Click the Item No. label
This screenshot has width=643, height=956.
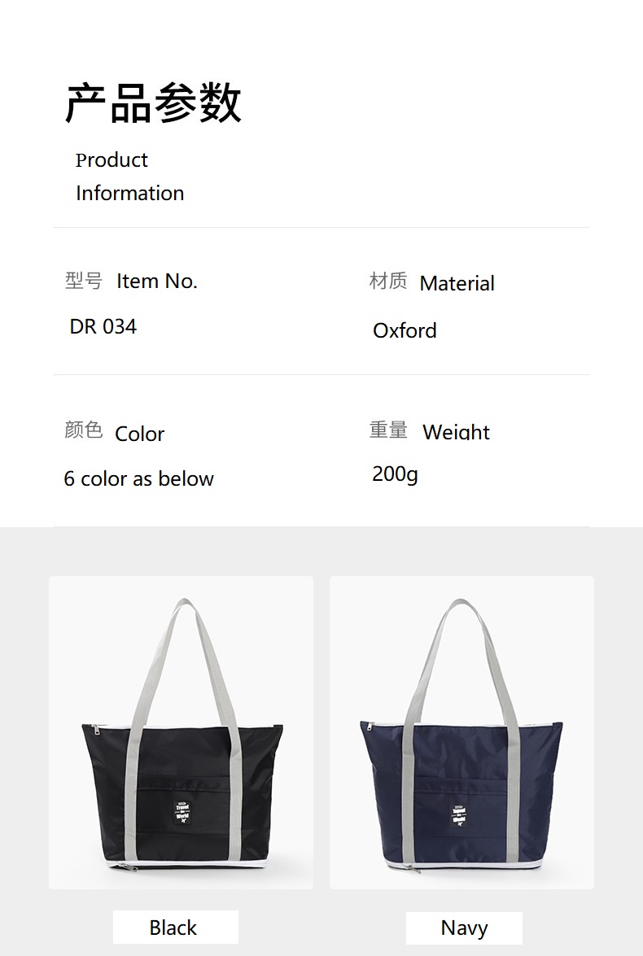click(157, 281)
